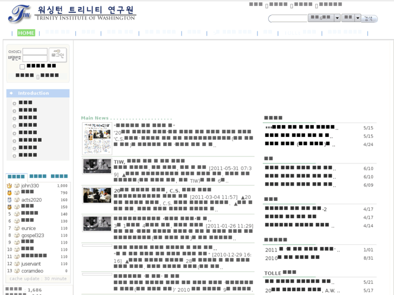Click the TIW logo emblem
The height and width of the screenshot is (295, 394).
20,14
